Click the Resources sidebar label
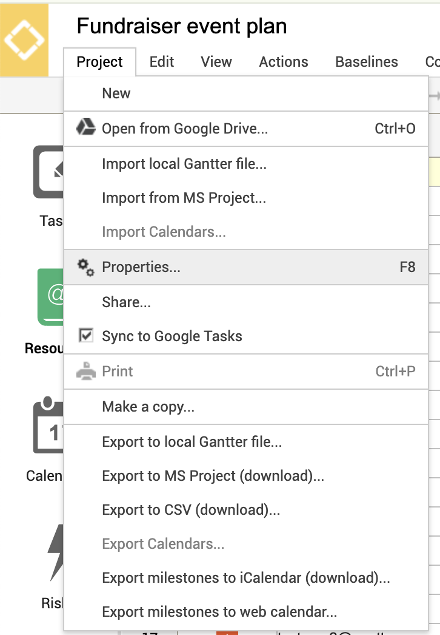The height and width of the screenshot is (635, 440). (x=44, y=348)
